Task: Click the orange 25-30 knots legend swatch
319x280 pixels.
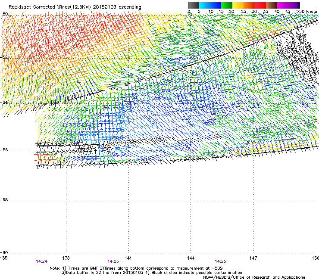Action: point(249,5)
